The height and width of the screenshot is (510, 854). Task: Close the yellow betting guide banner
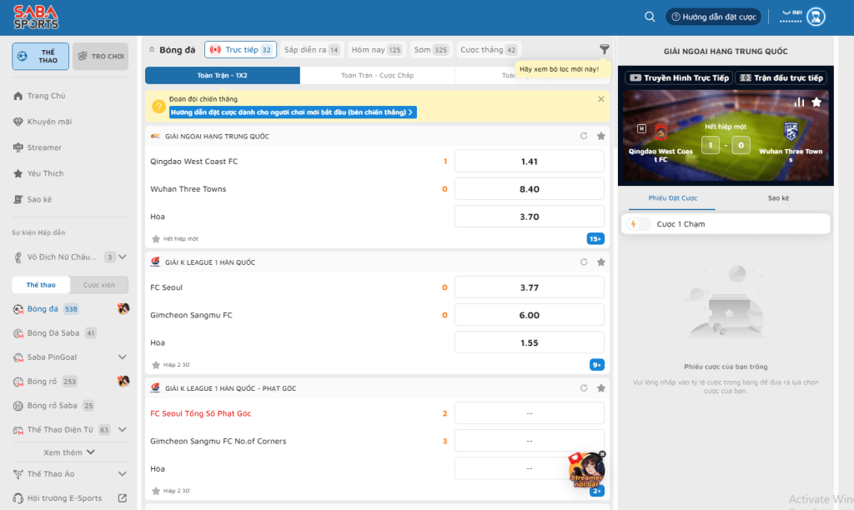(600, 99)
